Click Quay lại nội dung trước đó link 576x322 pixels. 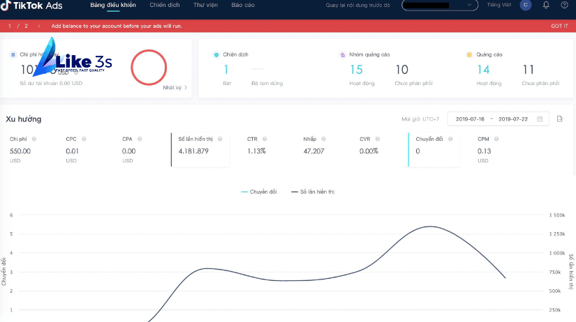357,5
